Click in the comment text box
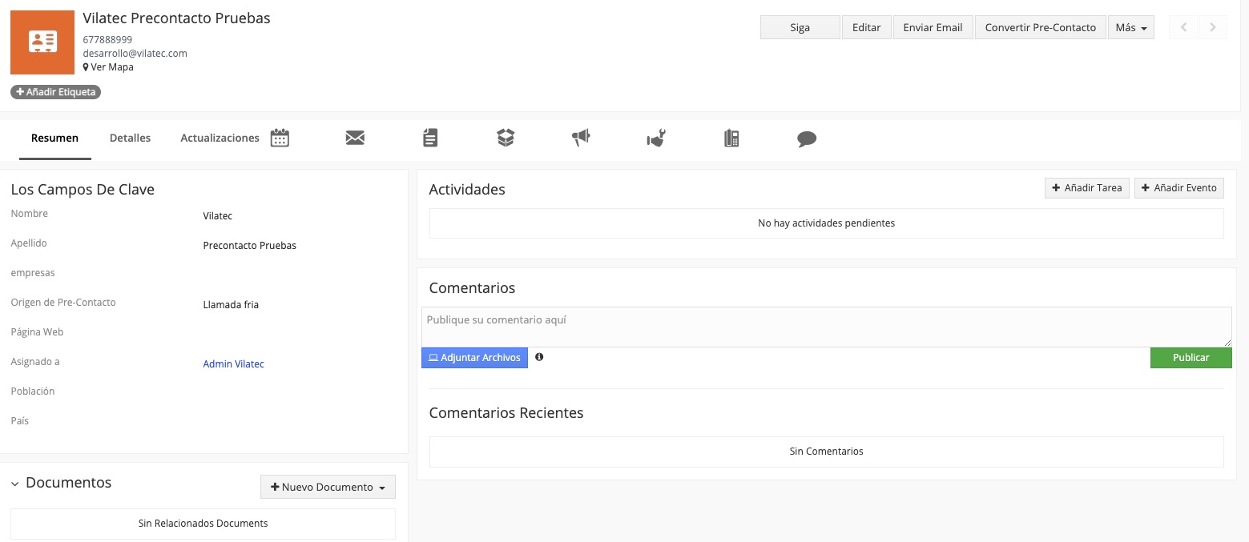This screenshot has width=1249, height=542. tap(825, 327)
